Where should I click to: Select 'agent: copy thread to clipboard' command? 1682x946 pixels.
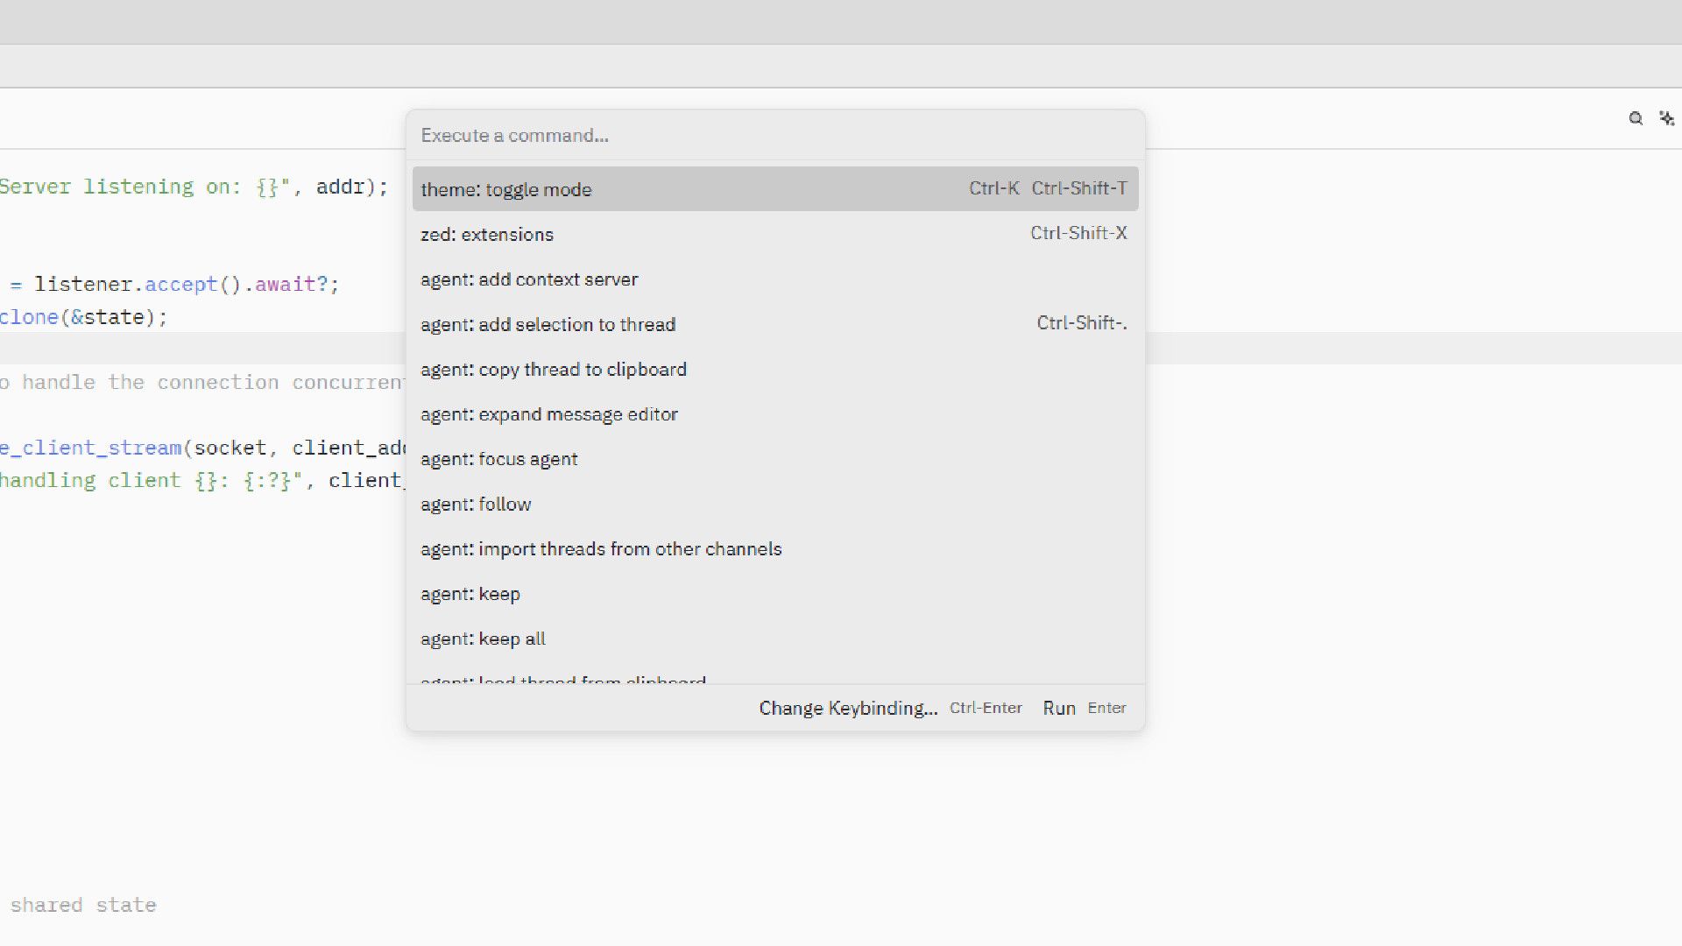pos(775,369)
